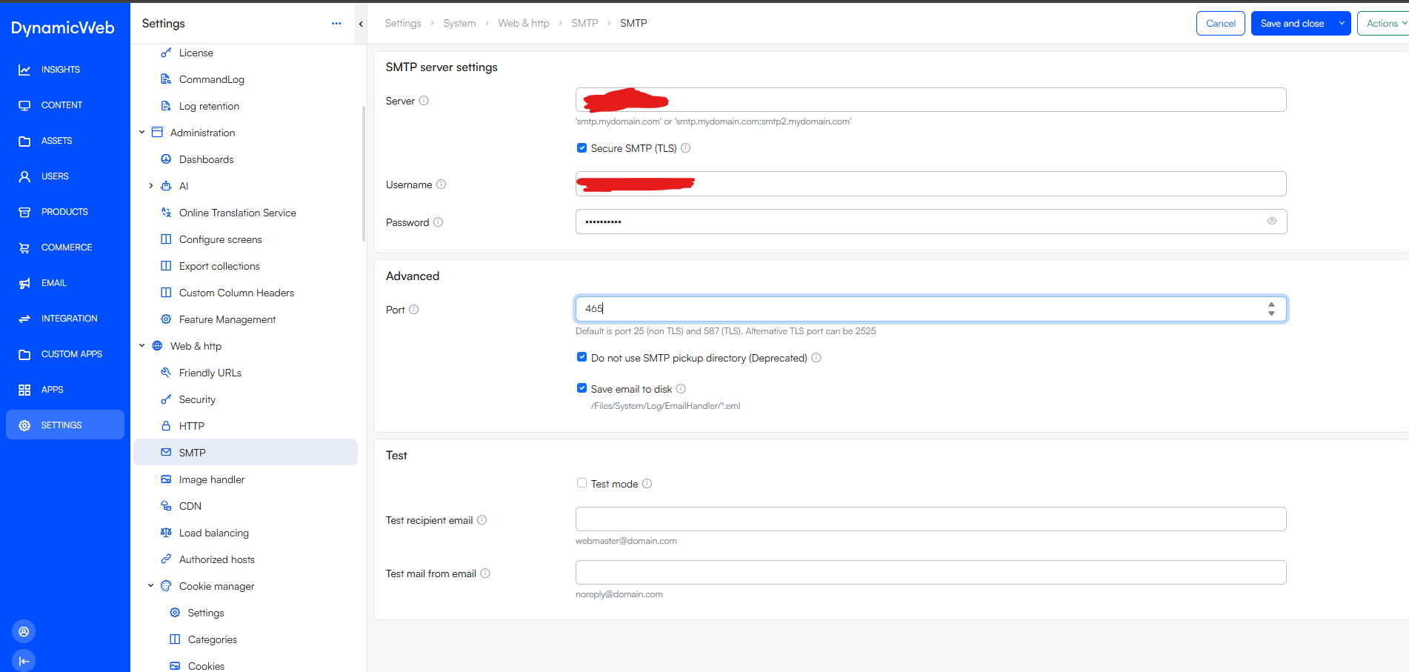The width and height of the screenshot is (1409, 672).
Task: Click the info icon next to Server label
Action: [x=424, y=101]
